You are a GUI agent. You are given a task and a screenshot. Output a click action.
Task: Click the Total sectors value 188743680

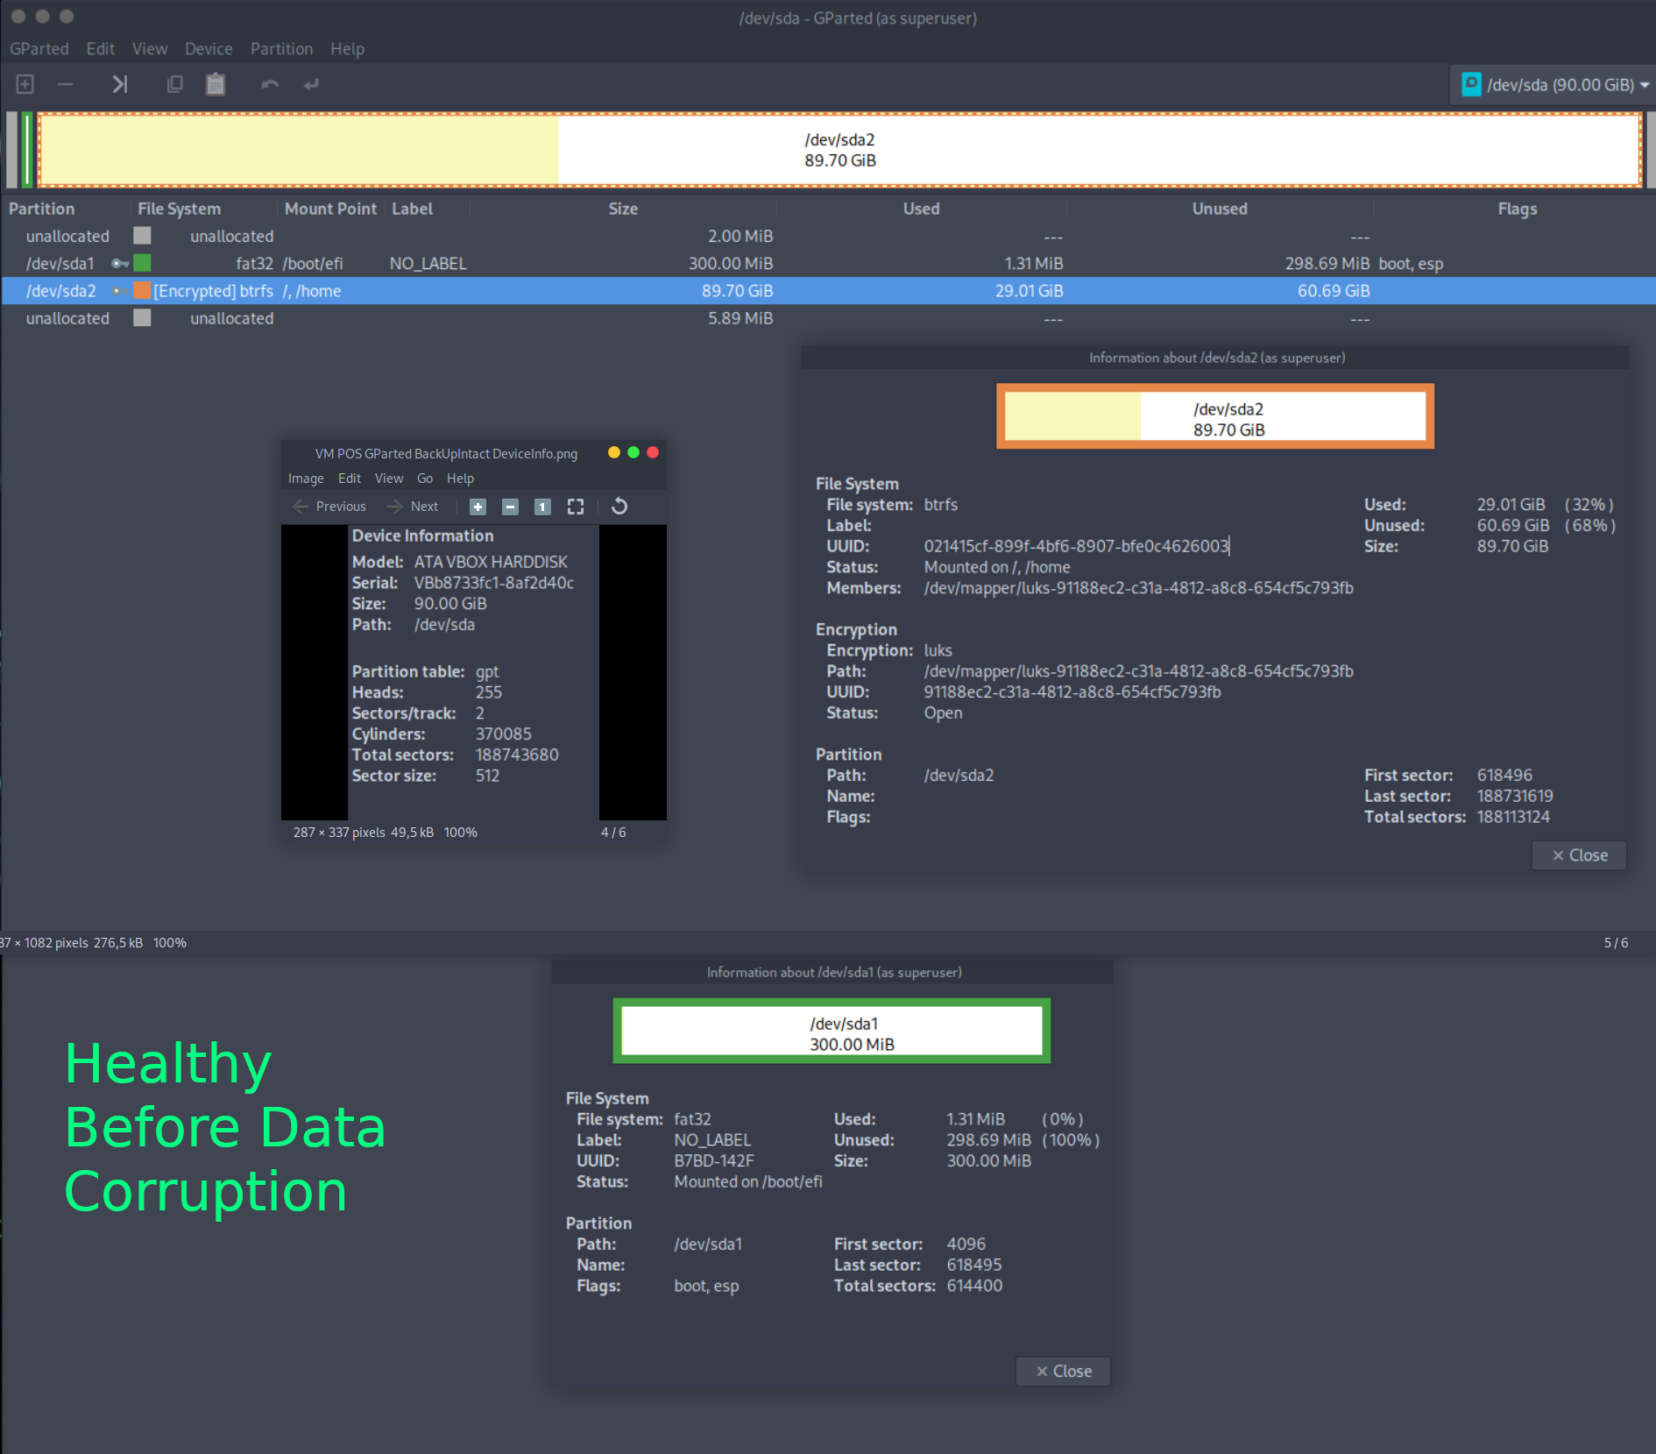517,755
